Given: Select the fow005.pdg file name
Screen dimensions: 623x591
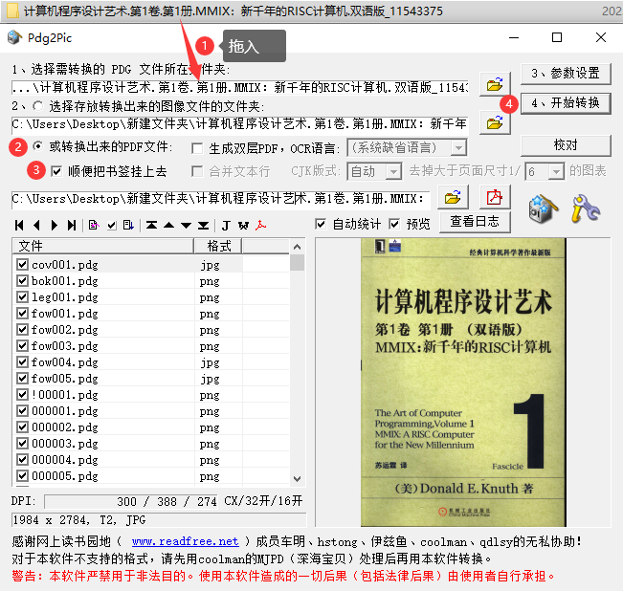Looking at the screenshot, I should (65, 379).
